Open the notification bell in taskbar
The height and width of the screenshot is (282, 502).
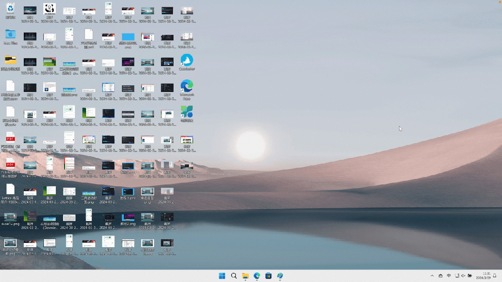[x=495, y=276]
